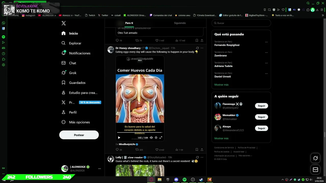Open Grok in X sidebar
Image resolution: width=326 pixels, height=183 pixels.
click(69, 73)
